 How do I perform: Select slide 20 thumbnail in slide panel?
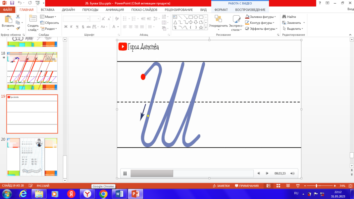pos(32,157)
